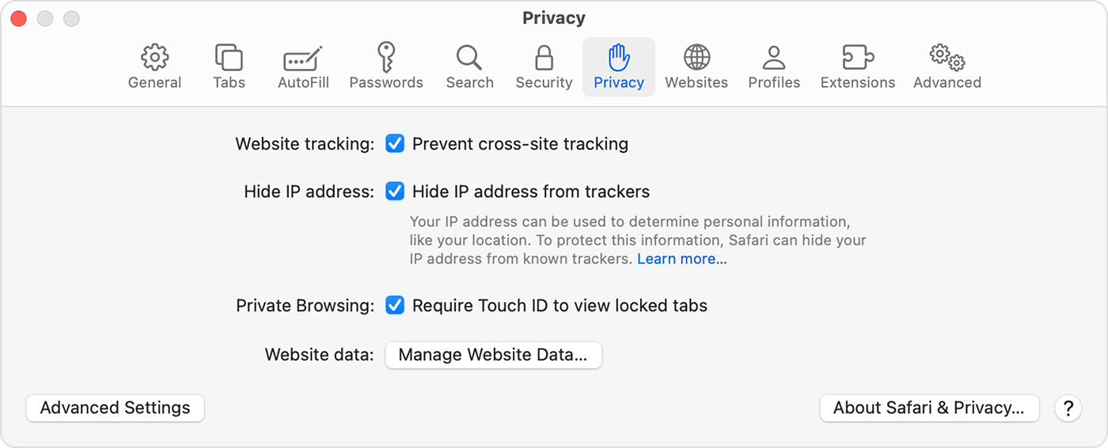Click About Safari & Privacy button
Image resolution: width=1108 pixels, height=448 pixels.
pos(929,408)
